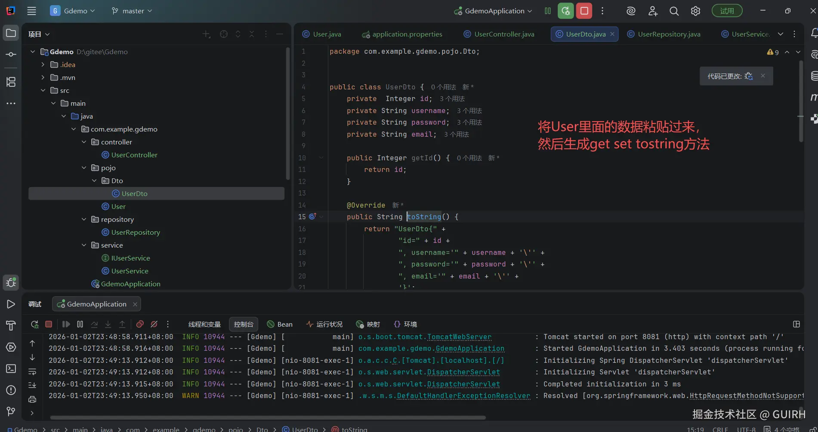Toggle Mute Breakpoints in debug toolbar

[154, 324]
